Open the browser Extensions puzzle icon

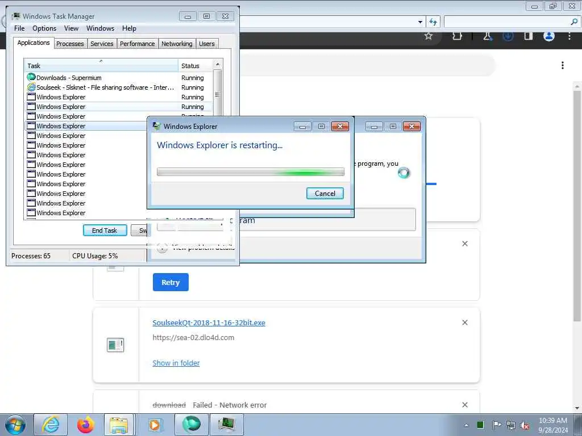point(458,36)
